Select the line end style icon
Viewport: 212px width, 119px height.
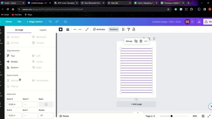coord(80,29)
